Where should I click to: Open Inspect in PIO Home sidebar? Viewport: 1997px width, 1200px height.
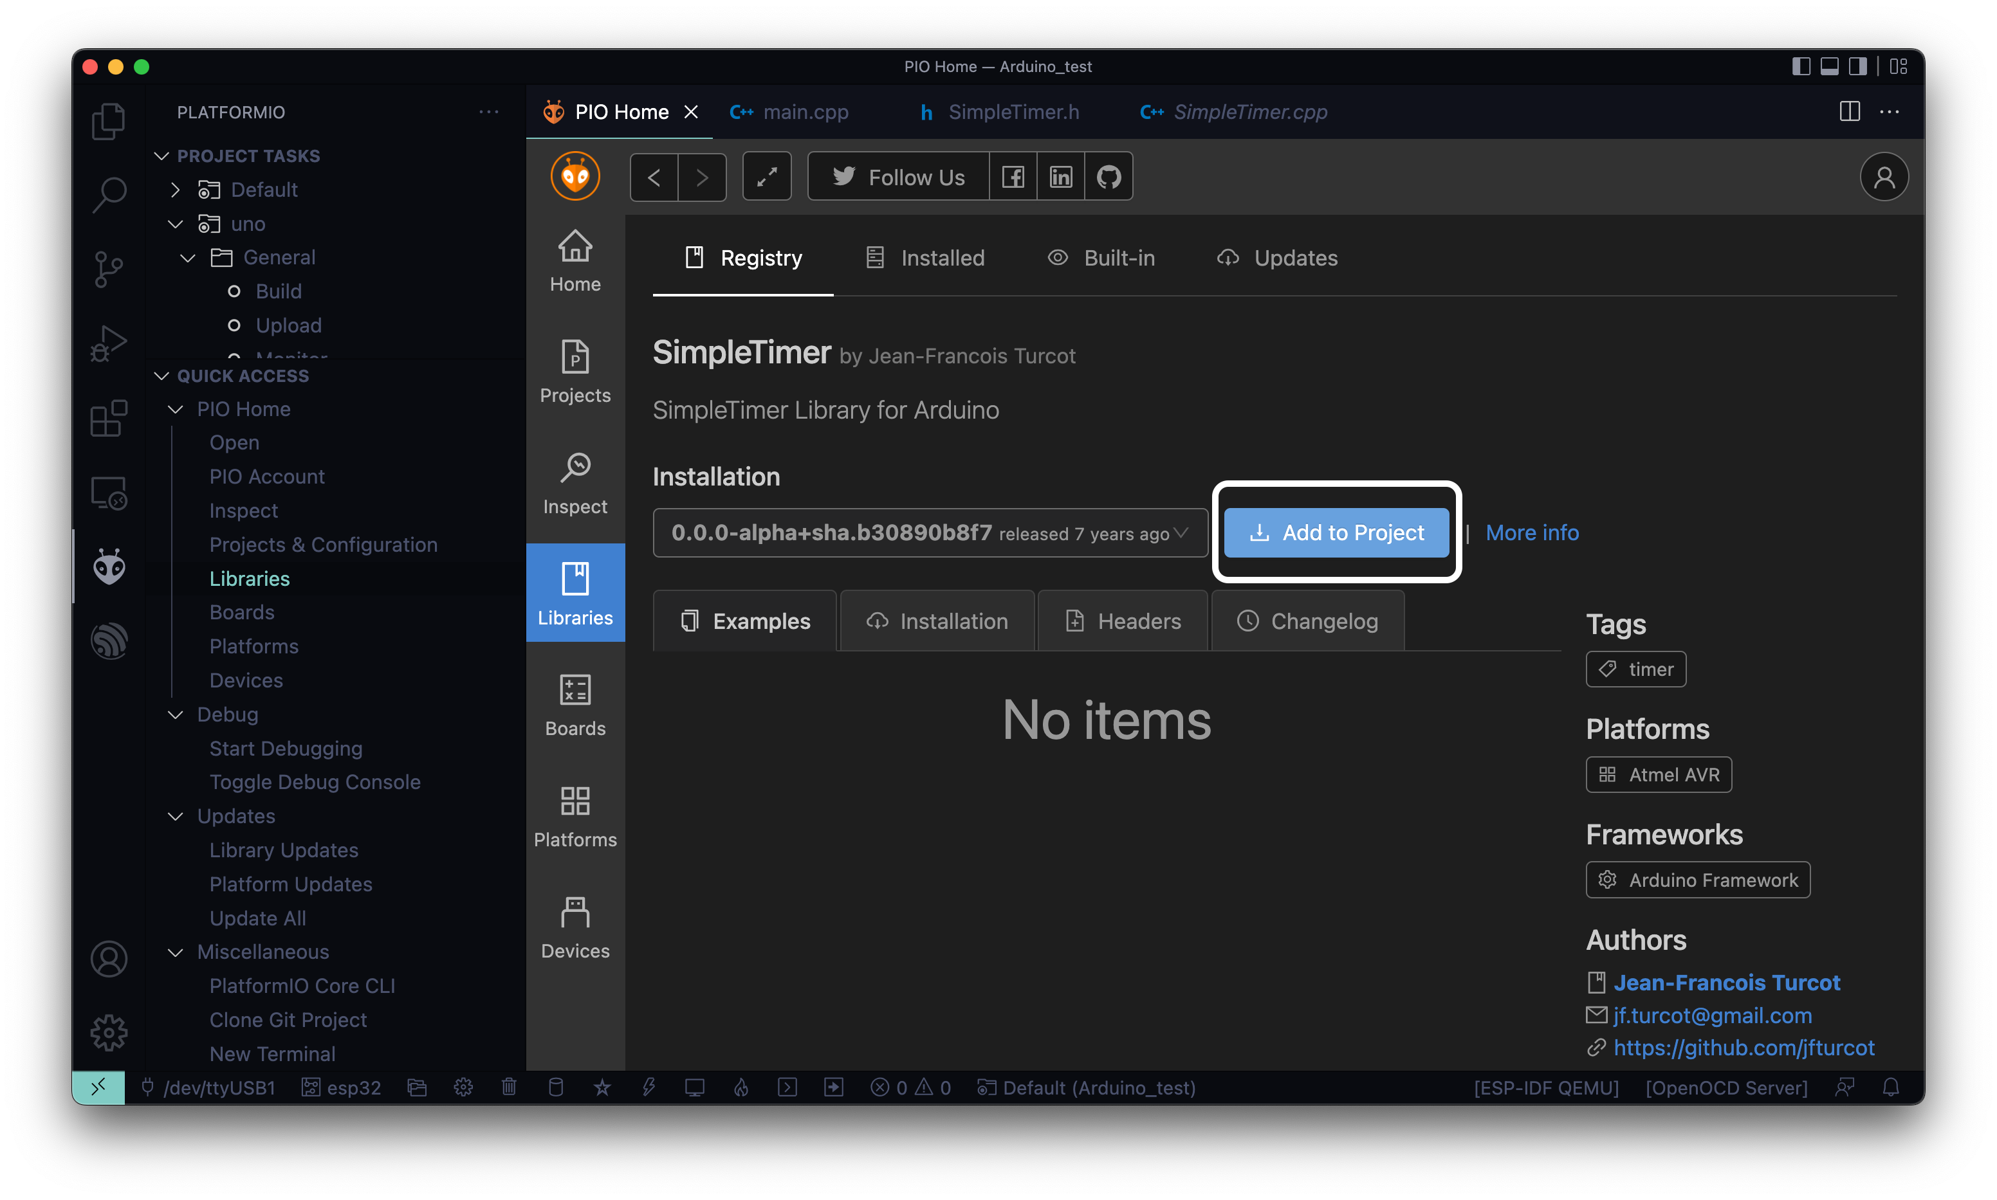point(575,484)
